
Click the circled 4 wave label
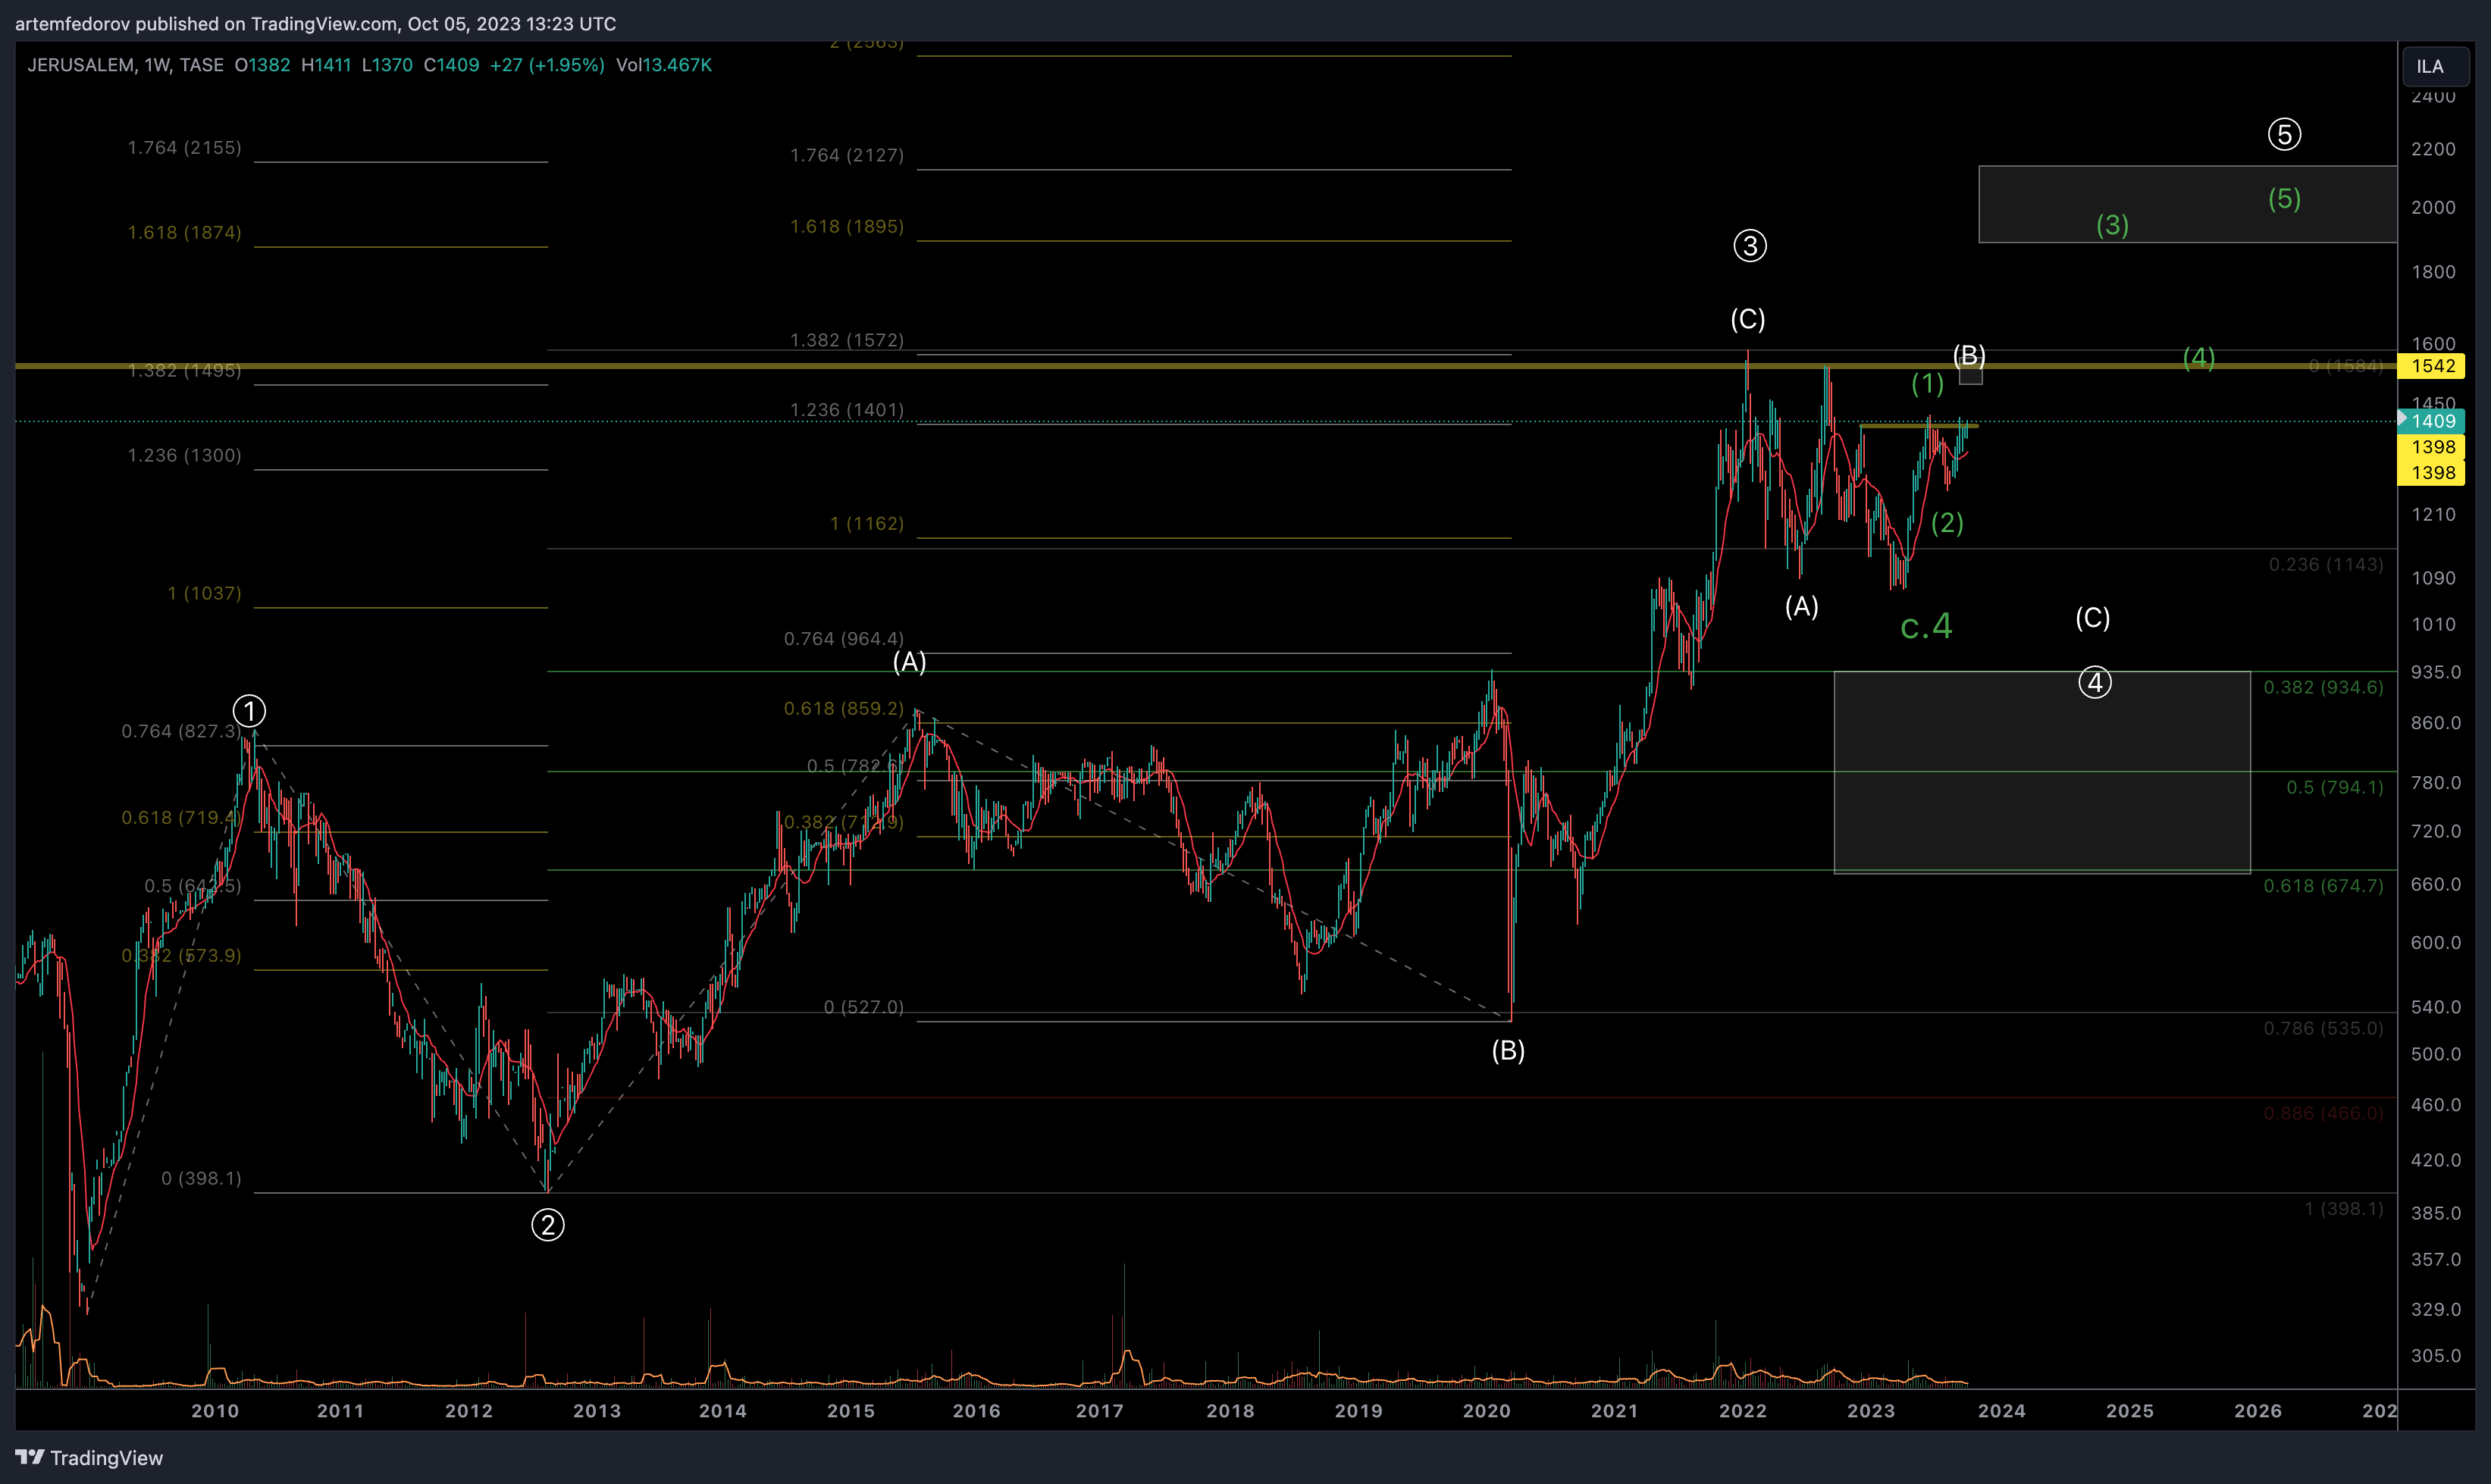tap(2095, 682)
